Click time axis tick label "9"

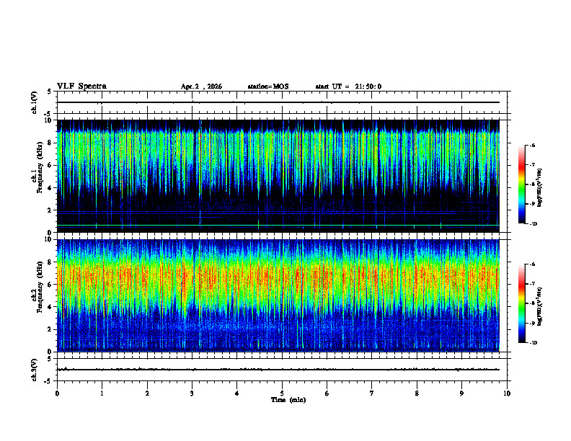tap(461, 393)
